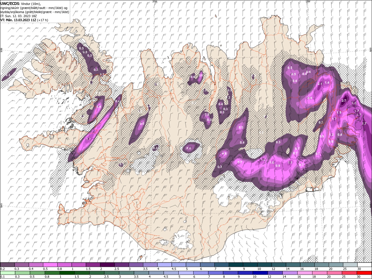The image size is (372, 279).
Task: Click the 1.4 precipitation value on the map
Action: click(327, 83)
